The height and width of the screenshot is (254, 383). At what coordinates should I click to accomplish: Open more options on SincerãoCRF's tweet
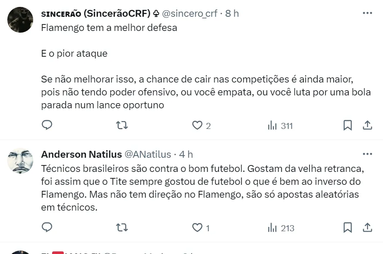(x=367, y=13)
